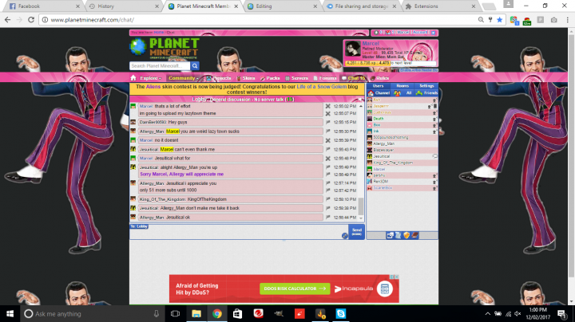Open Rules in the navbar
Screen dimensions: 575x322
tap(380, 78)
